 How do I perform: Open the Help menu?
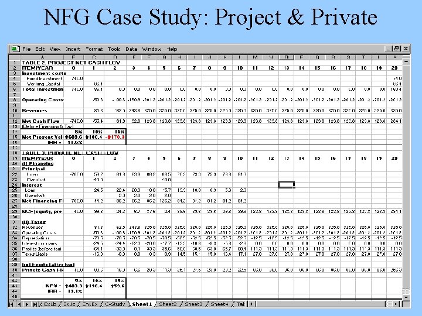[172, 49]
